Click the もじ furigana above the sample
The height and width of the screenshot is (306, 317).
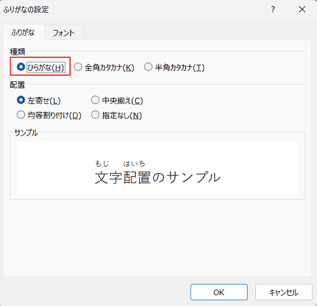point(102,163)
